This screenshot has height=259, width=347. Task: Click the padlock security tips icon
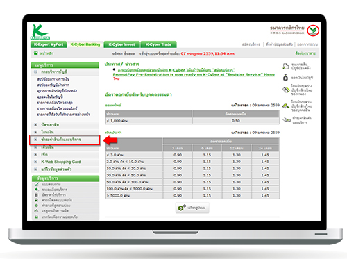(x=36, y=217)
